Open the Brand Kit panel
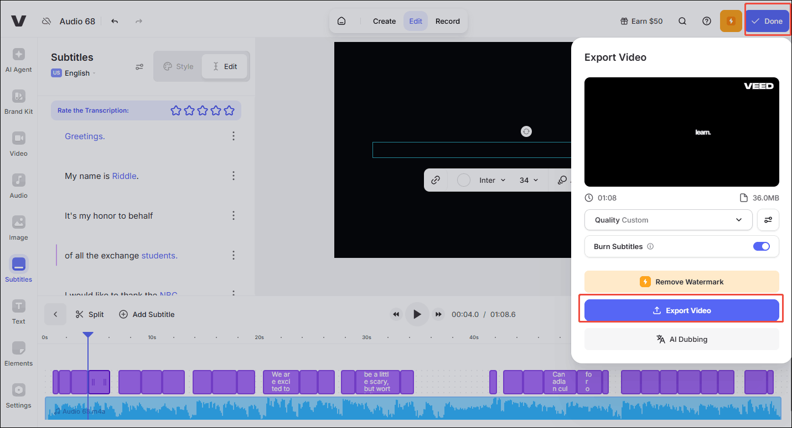792x428 pixels. coord(18,102)
